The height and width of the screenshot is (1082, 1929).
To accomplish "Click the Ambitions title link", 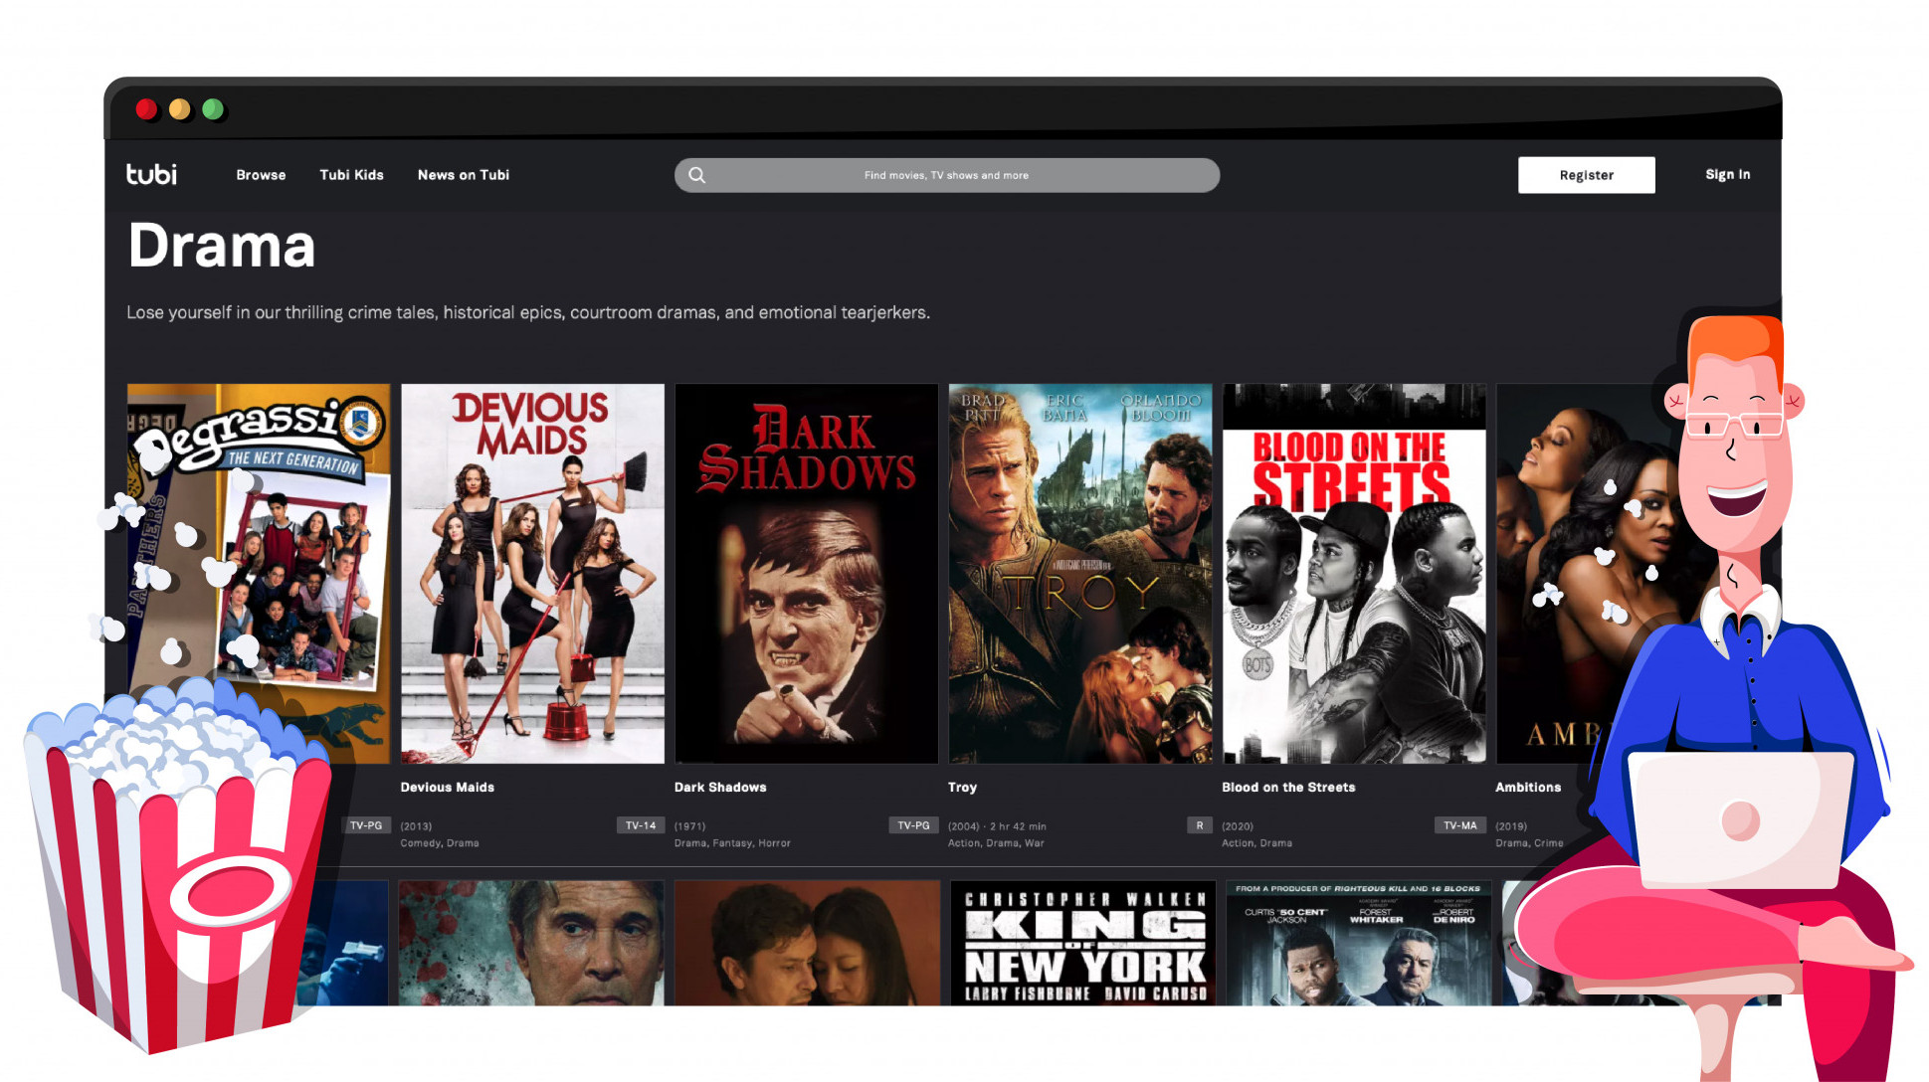I will 1528,787.
